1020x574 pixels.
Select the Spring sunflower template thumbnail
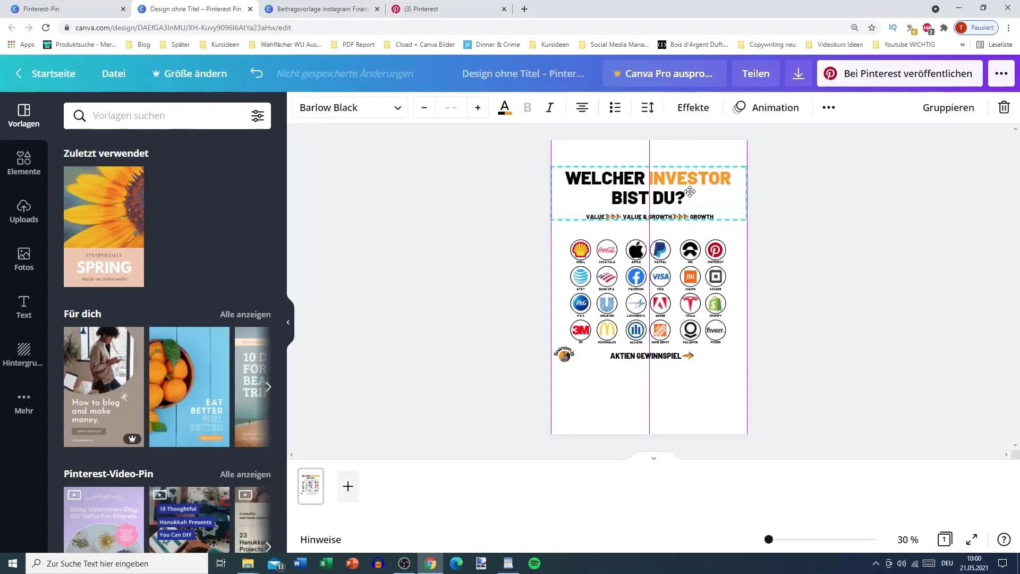pyautogui.click(x=104, y=226)
